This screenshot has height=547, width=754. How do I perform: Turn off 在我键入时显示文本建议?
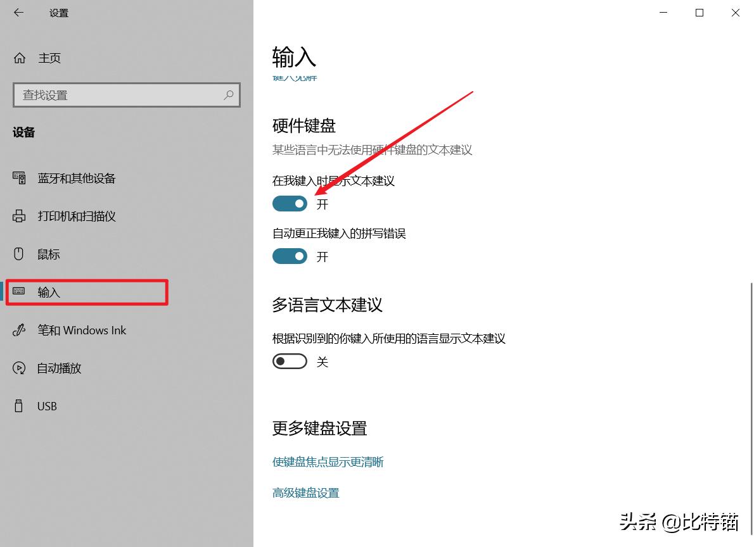click(x=290, y=203)
